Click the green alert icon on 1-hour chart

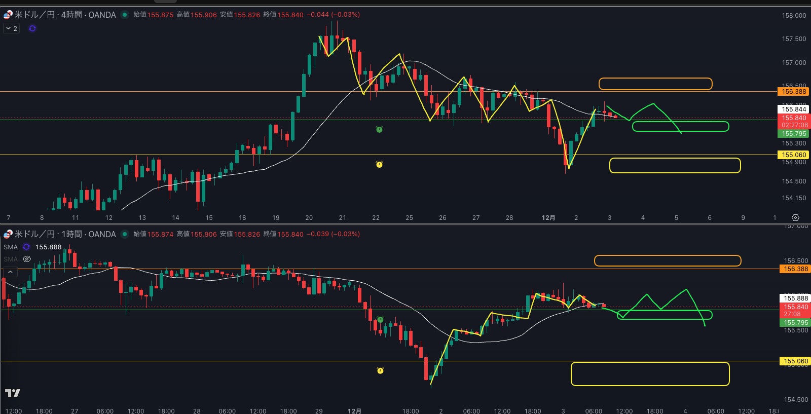pos(380,319)
